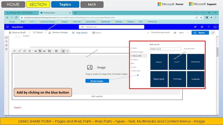This screenshot has height=125, width=223.
Task: Click Add caption under the image
Action: 97,96
